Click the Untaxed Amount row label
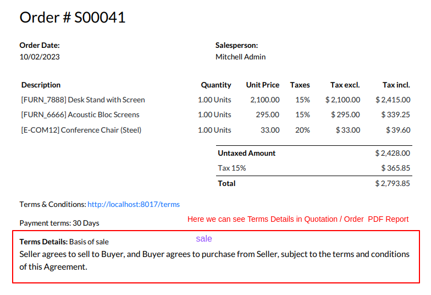This screenshot has width=431, height=295. point(247,153)
